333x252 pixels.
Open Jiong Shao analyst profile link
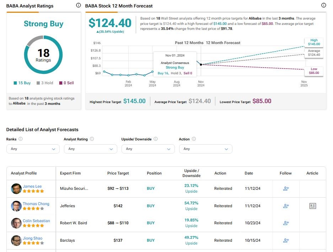point(32,238)
